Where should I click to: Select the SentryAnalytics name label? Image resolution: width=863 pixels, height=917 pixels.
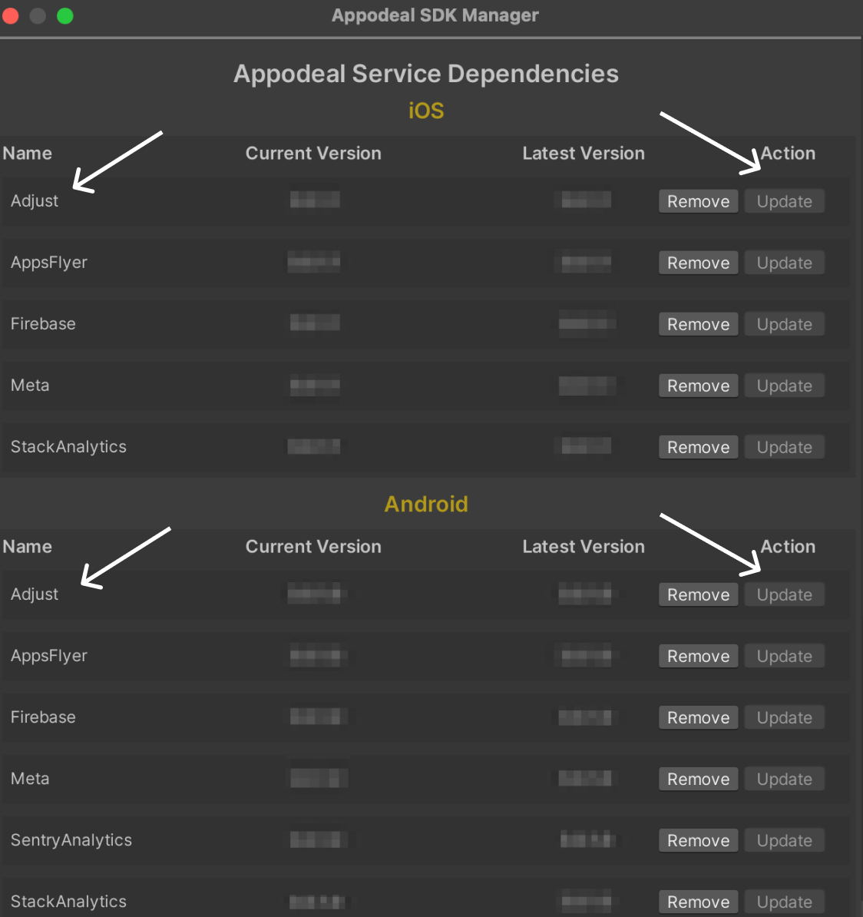click(x=71, y=840)
